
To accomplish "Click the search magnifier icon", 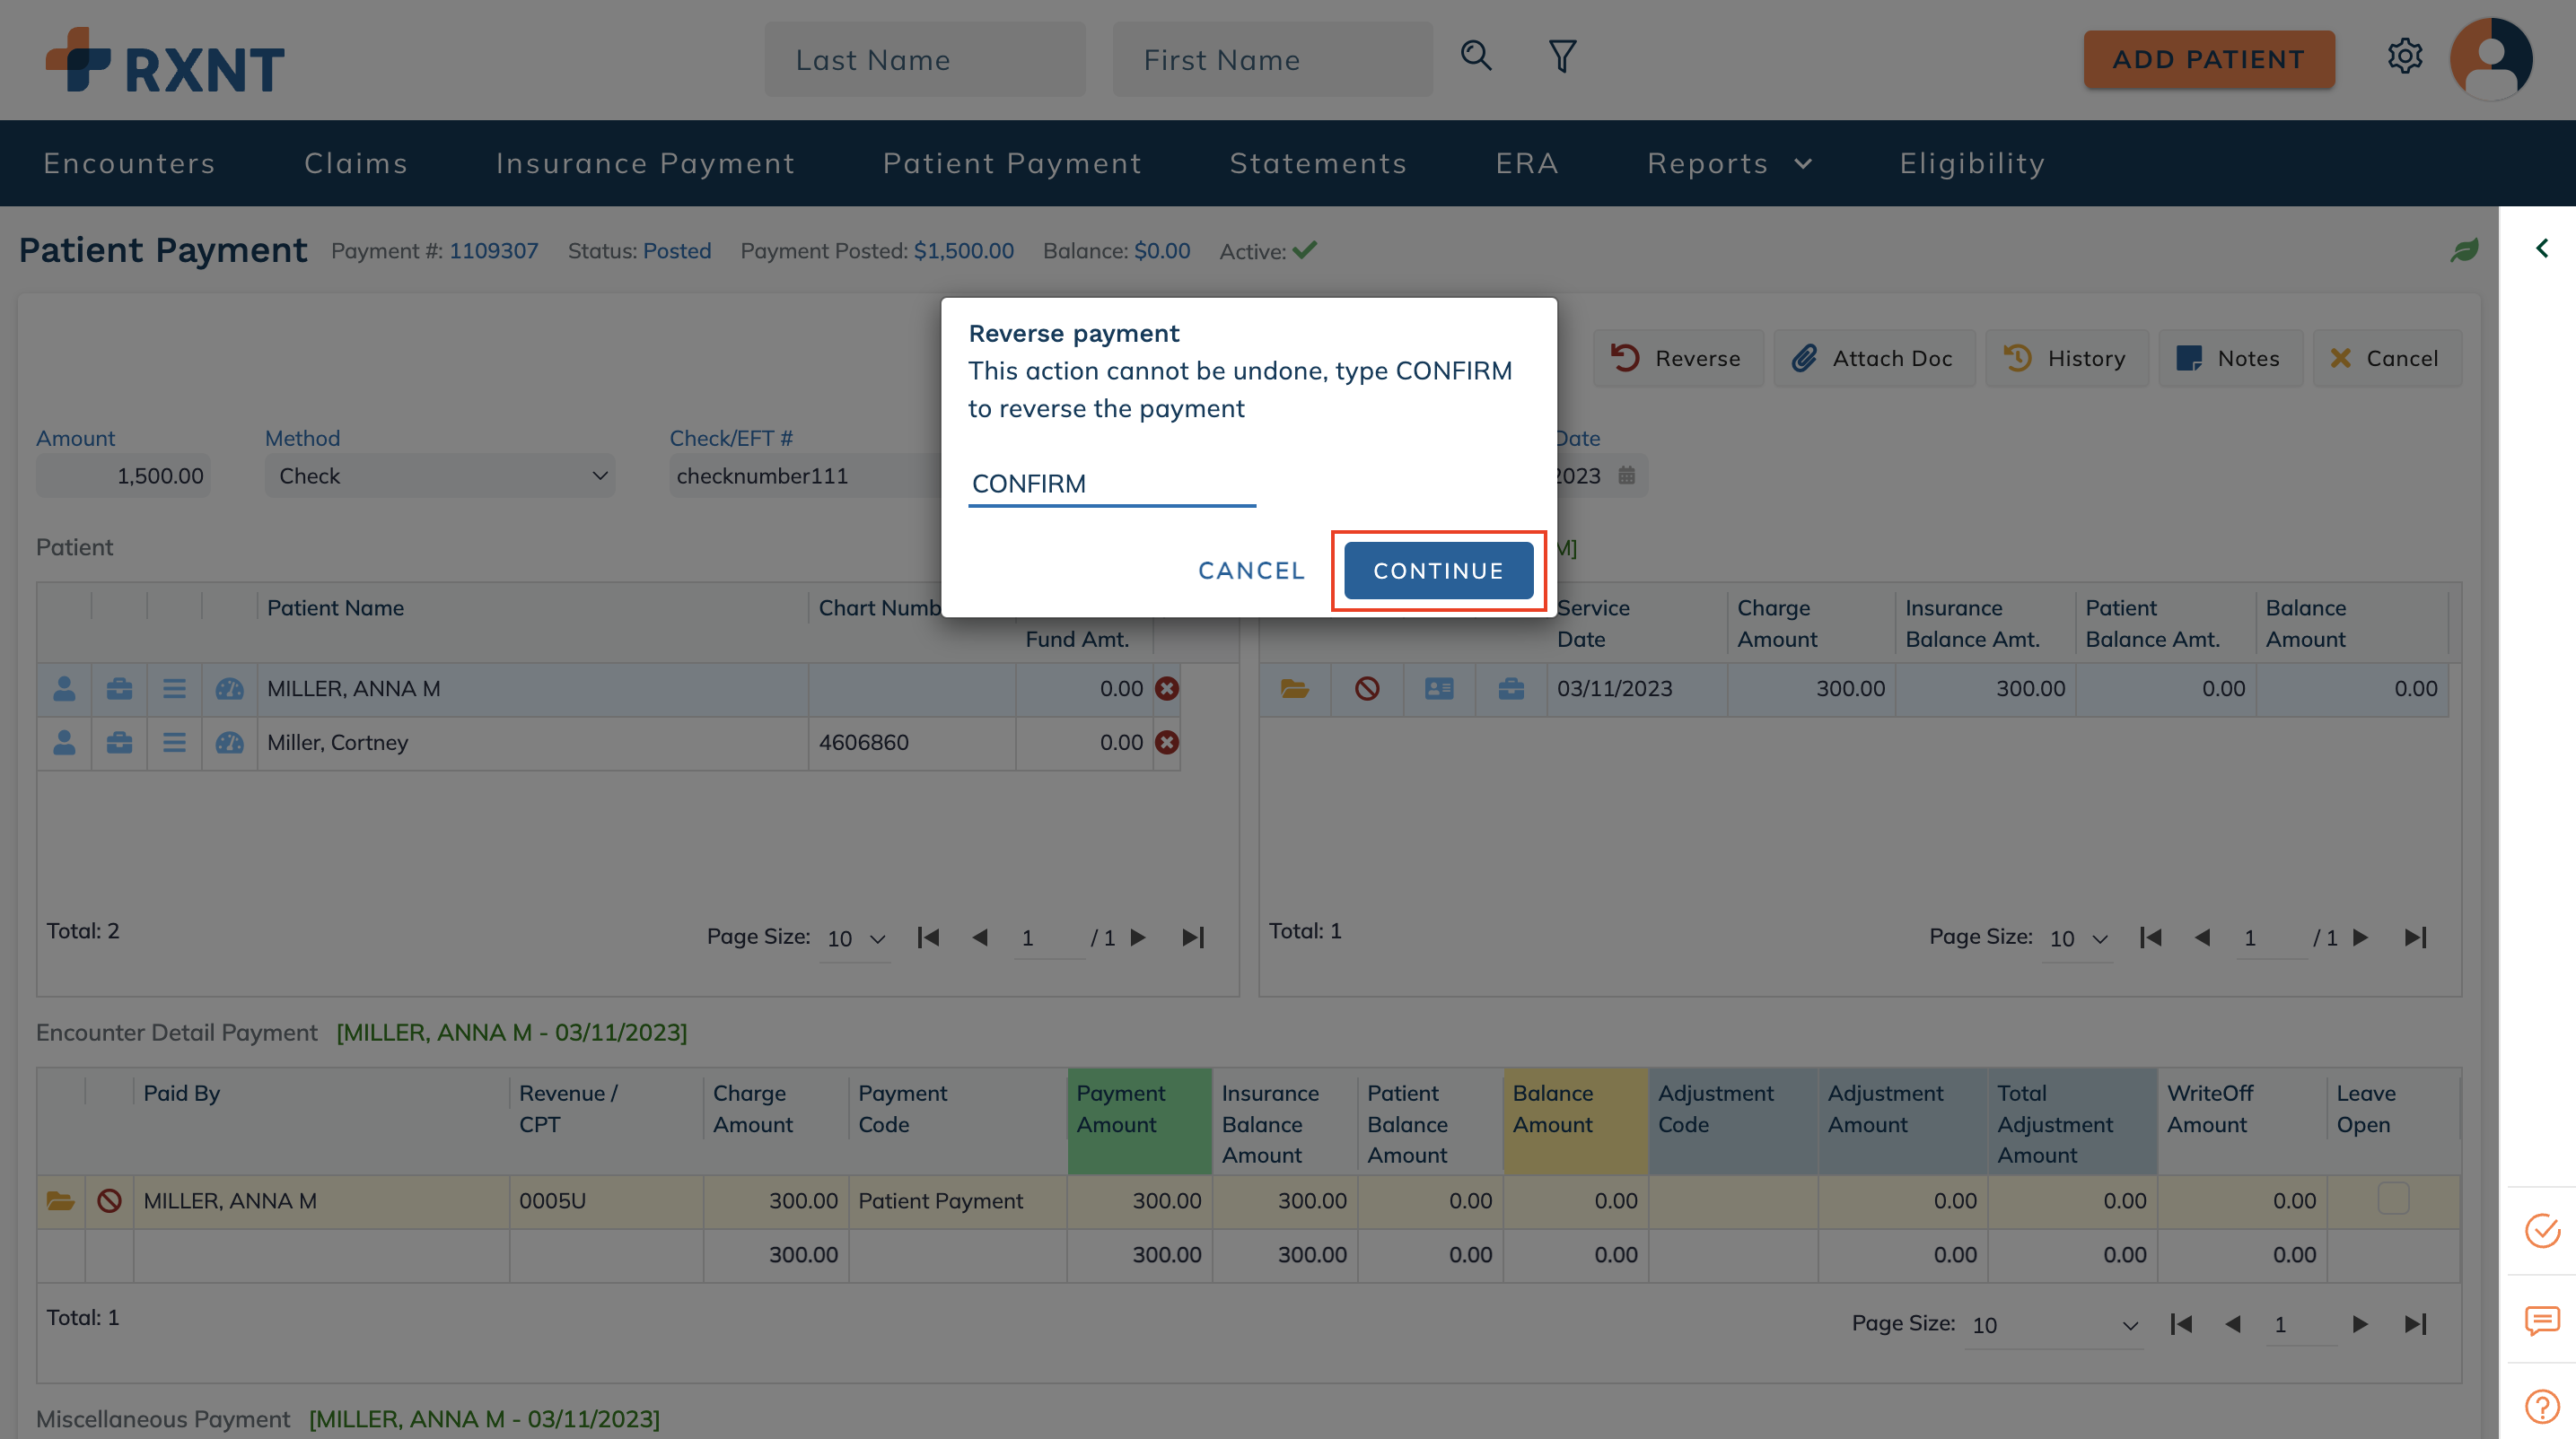I will coord(1476,56).
